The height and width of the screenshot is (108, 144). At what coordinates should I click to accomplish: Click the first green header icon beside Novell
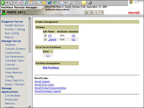86,12
